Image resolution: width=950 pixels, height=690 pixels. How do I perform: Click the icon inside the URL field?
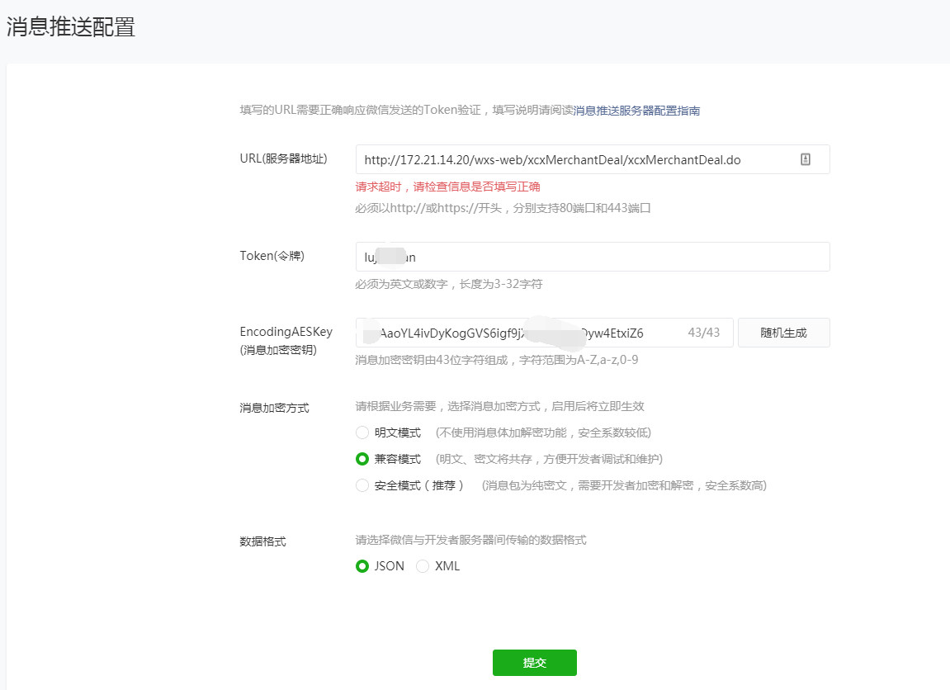(806, 159)
